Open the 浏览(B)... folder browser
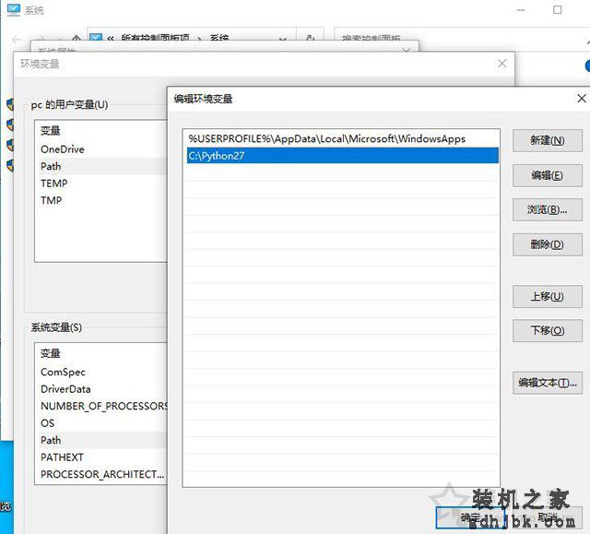Image resolution: width=590 pixels, height=534 pixels. [x=547, y=209]
